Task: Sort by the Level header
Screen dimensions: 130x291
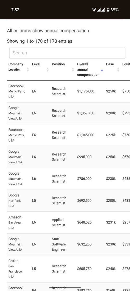Action: coord(36,64)
